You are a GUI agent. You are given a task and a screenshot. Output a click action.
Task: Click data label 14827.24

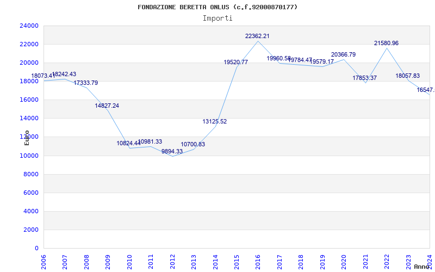107,106
